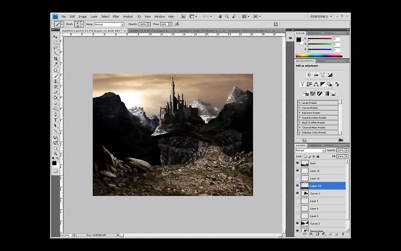Add a Gradient Map adjustment

pos(327,94)
